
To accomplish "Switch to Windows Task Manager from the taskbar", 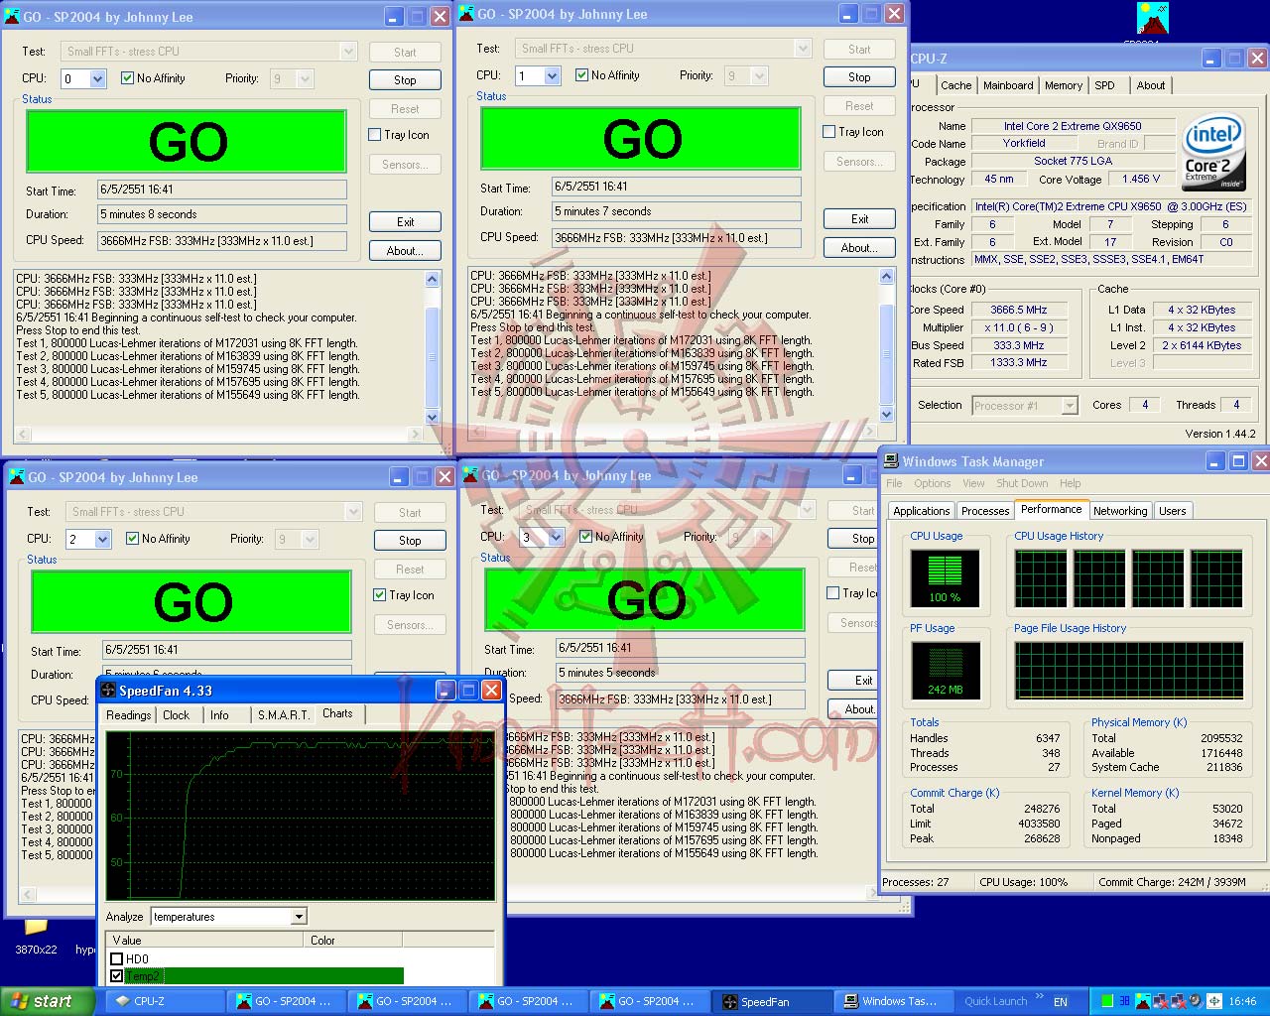I will click(x=894, y=1001).
